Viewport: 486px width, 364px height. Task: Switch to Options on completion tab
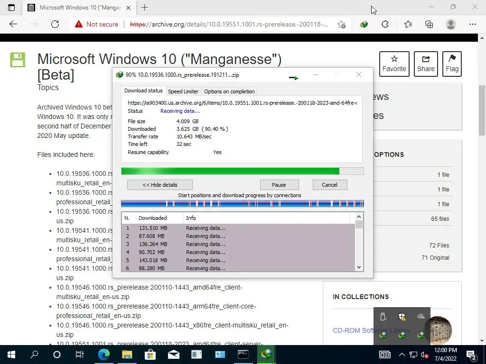click(229, 91)
